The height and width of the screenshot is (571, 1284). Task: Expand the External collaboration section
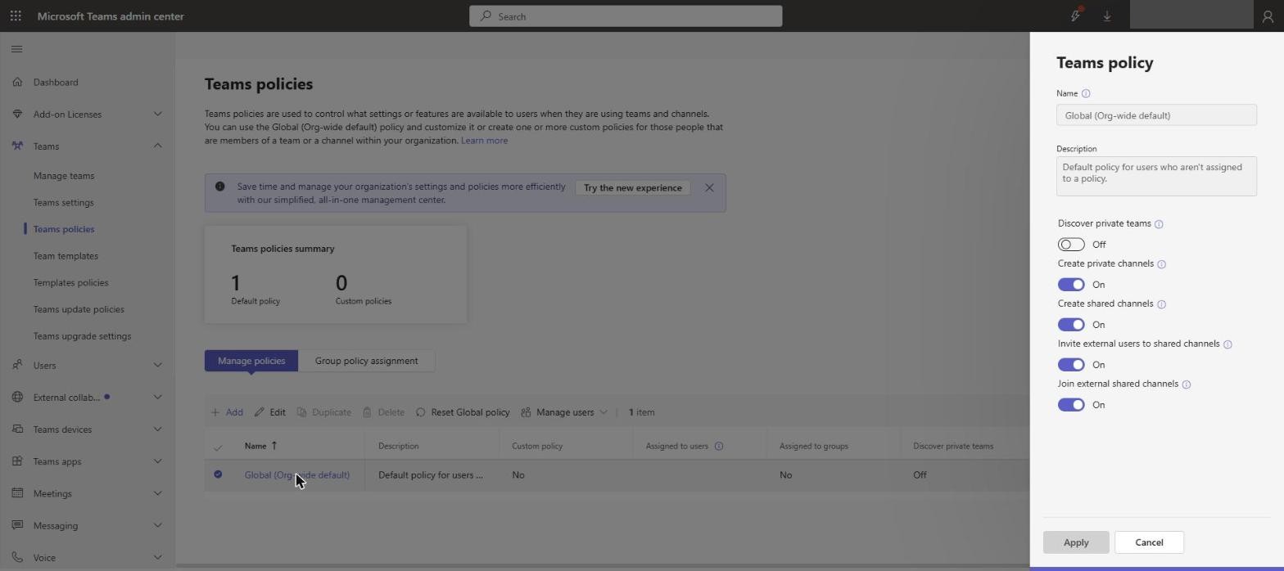(x=157, y=398)
